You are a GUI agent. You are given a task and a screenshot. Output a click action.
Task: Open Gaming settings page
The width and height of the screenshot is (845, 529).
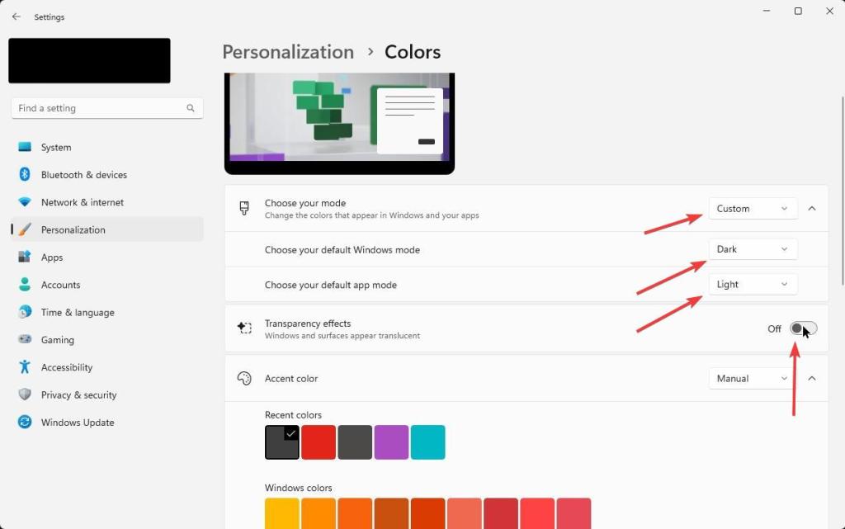point(107,339)
